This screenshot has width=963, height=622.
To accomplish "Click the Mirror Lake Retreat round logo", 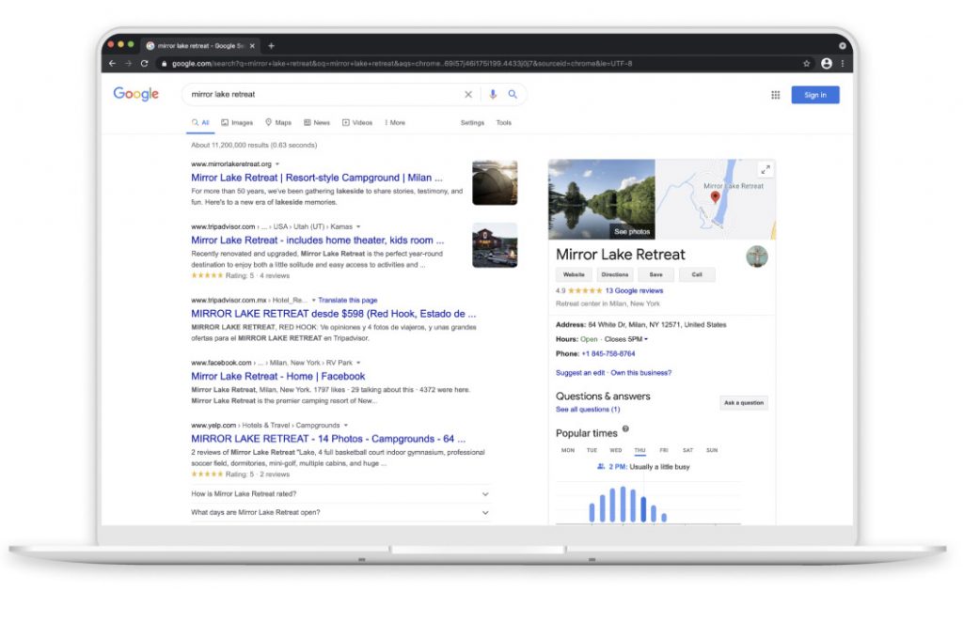I will click(x=757, y=257).
